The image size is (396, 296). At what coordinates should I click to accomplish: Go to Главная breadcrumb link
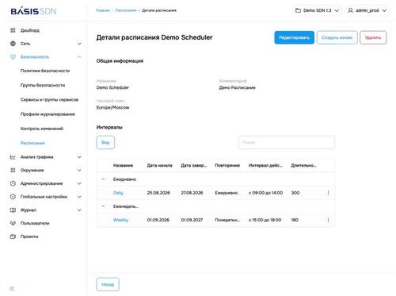coord(103,10)
